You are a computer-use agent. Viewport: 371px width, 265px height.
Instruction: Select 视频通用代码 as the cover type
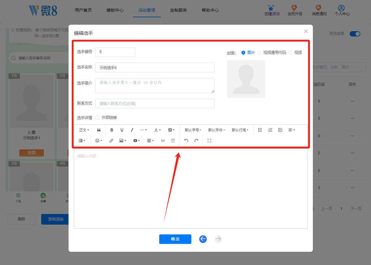point(272,53)
